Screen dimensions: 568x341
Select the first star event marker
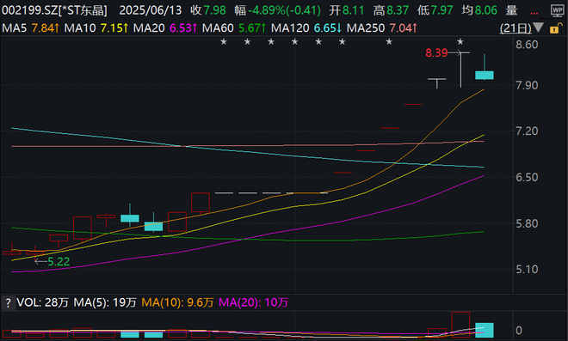224,42
